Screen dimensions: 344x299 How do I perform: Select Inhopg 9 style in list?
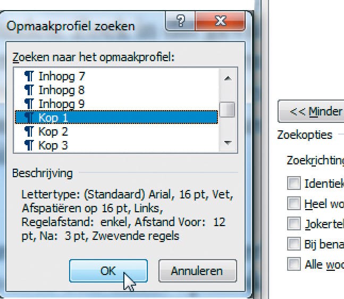(62, 104)
